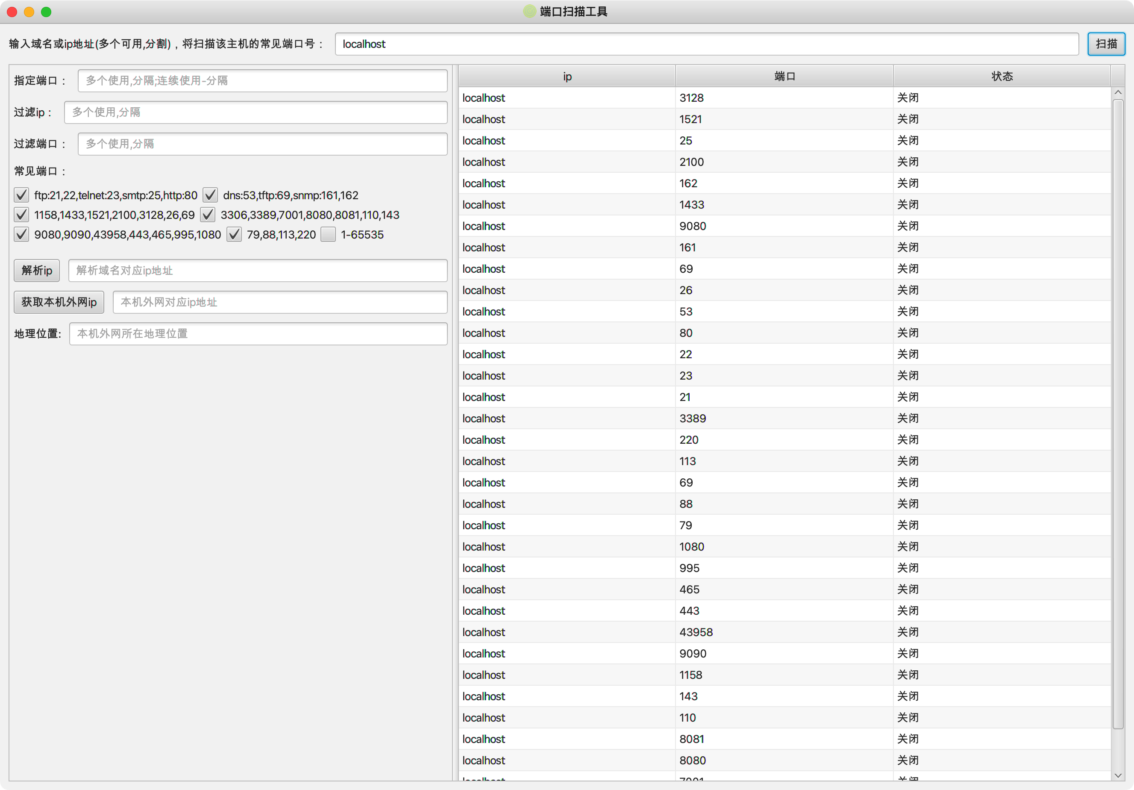Image resolution: width=1134 pixels, height=790 pixels.
Task: Click the 扫描 scan button
Action: pyautogui.click(x=1106, y=44)
